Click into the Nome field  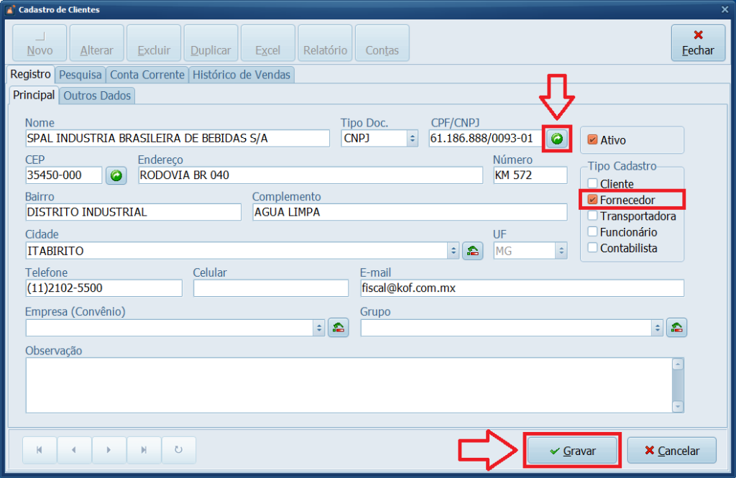click(178, 139)
